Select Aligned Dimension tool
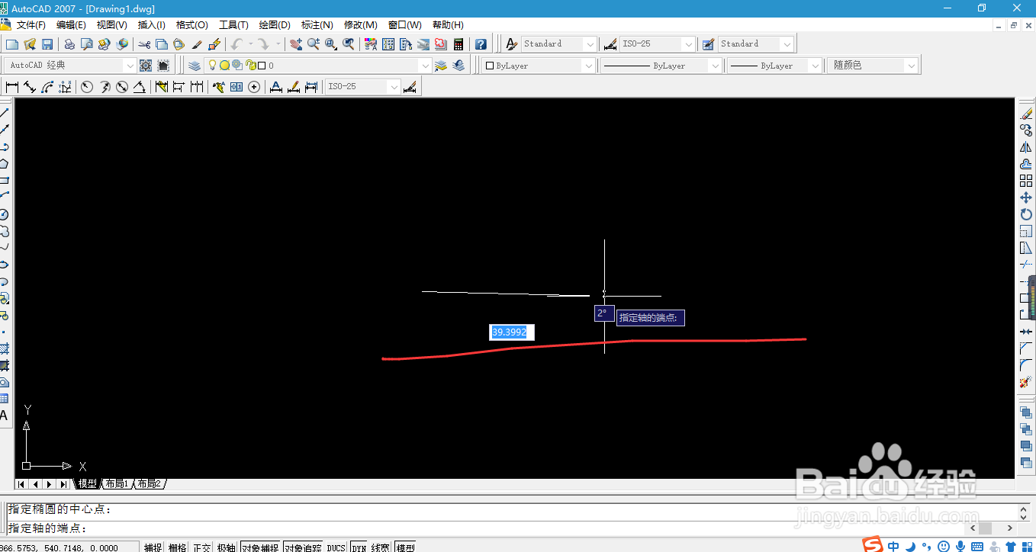This screenshot has width=1036, height=552. coord(30,87)
